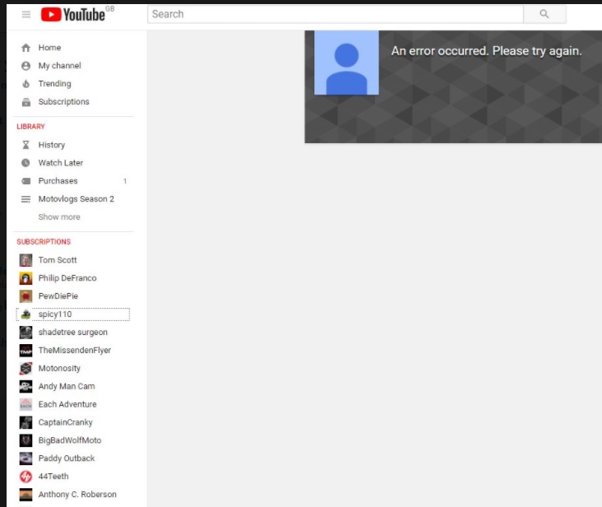Open the Trending page
This screenshot has width=602, height=507.
coord(54,84)
